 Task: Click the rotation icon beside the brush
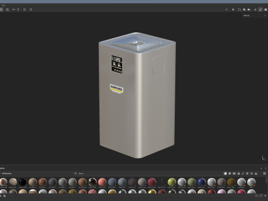(255, 9)
